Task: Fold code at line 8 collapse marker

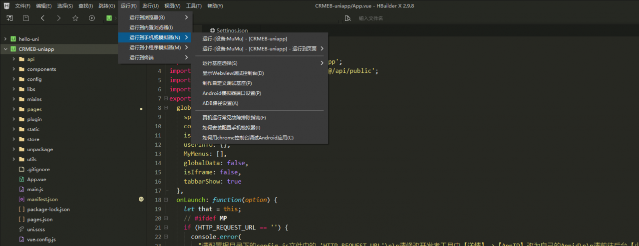Action: (x=166, y=108)
